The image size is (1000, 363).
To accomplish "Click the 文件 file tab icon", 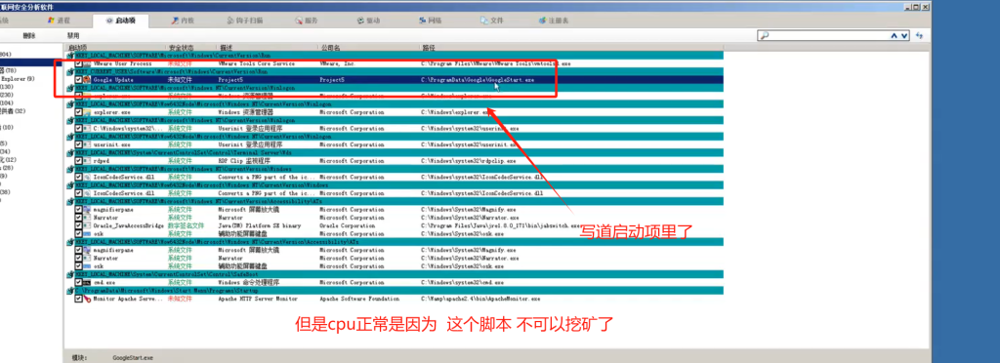I will point(483,20).
